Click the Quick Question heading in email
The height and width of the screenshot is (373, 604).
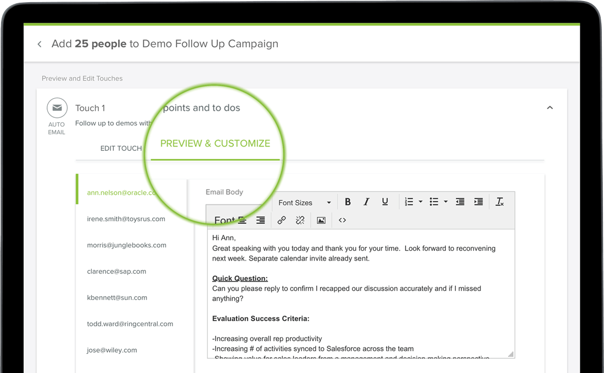point(240,278)
